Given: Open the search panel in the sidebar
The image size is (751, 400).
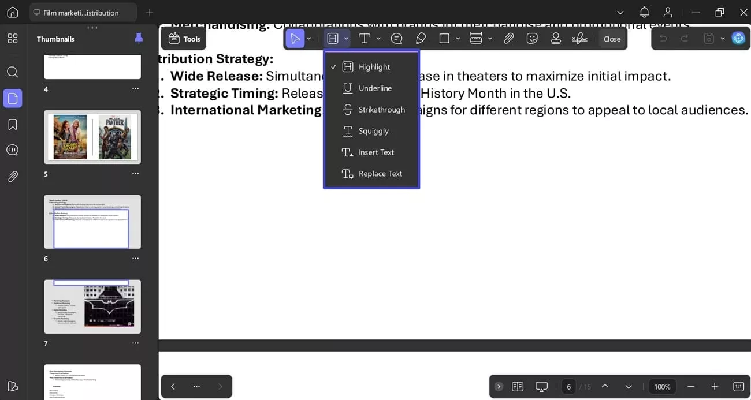Looking at the screenshot, I should coord(12,72).
